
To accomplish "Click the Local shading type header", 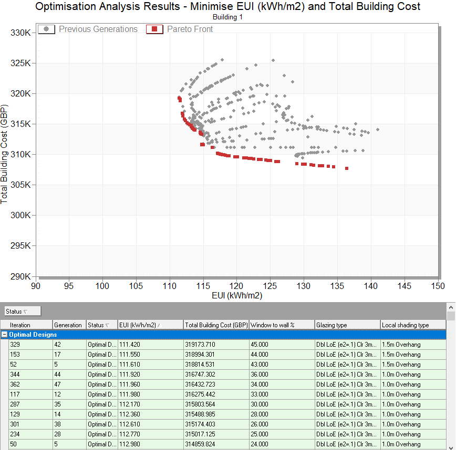I will tap(412, 325).
